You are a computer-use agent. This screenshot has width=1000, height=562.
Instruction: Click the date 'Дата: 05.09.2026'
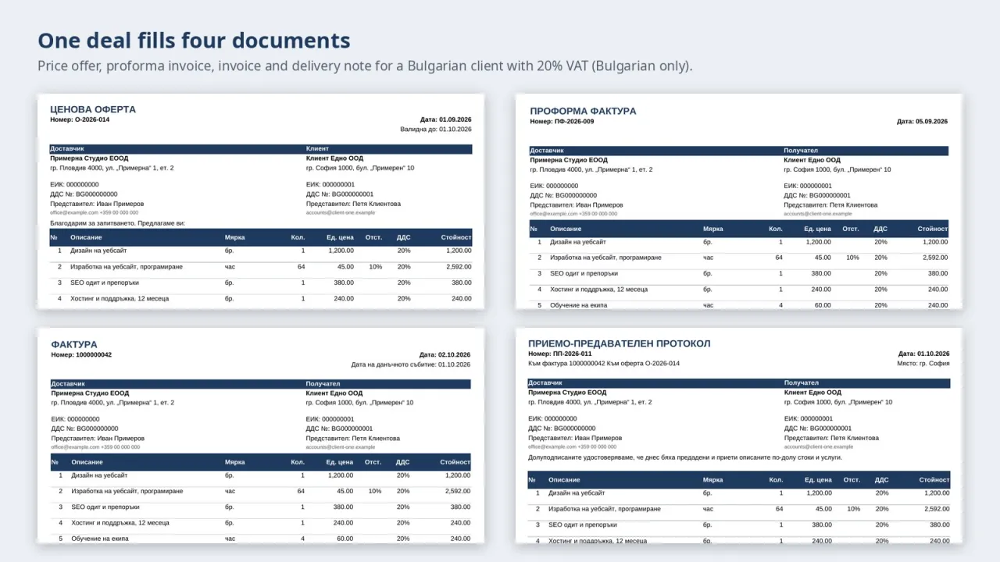pyautogui.click(x=922, y=122)
